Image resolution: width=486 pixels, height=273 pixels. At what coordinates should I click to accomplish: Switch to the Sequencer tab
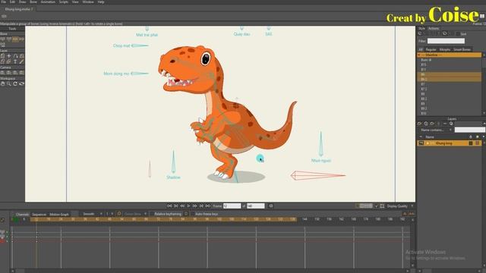[x=39, y=214]
